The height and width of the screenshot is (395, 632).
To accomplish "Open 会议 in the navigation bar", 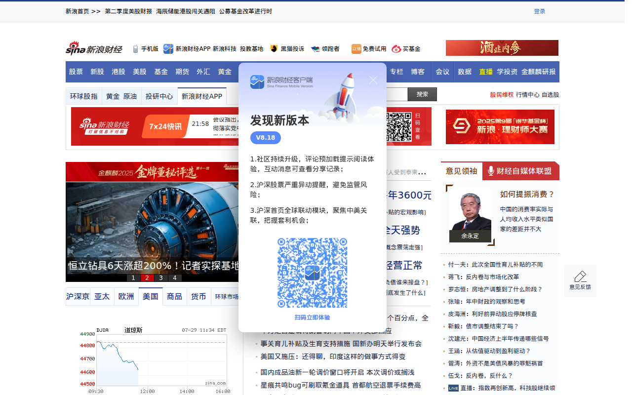I will pos(443,72).
